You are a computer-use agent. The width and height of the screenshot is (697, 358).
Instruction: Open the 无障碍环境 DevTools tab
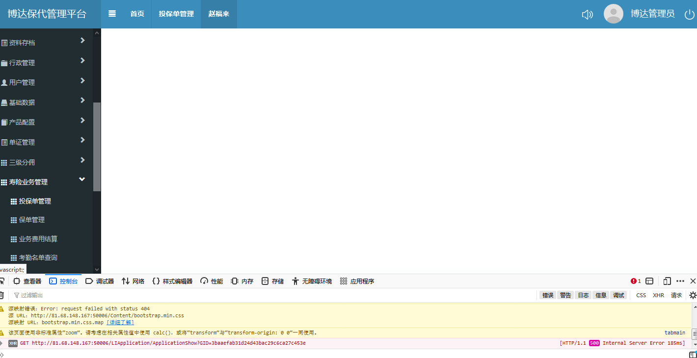tap(312, 281)
